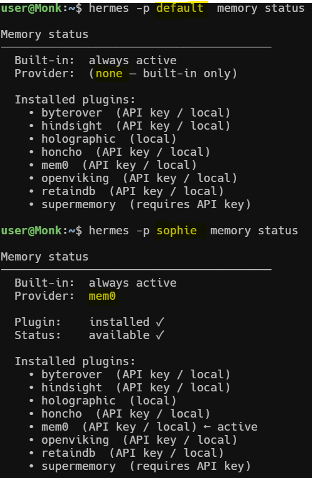
Task: Click the checkmark next to installed
Action: pyautogui.click(x=160, y=322)
